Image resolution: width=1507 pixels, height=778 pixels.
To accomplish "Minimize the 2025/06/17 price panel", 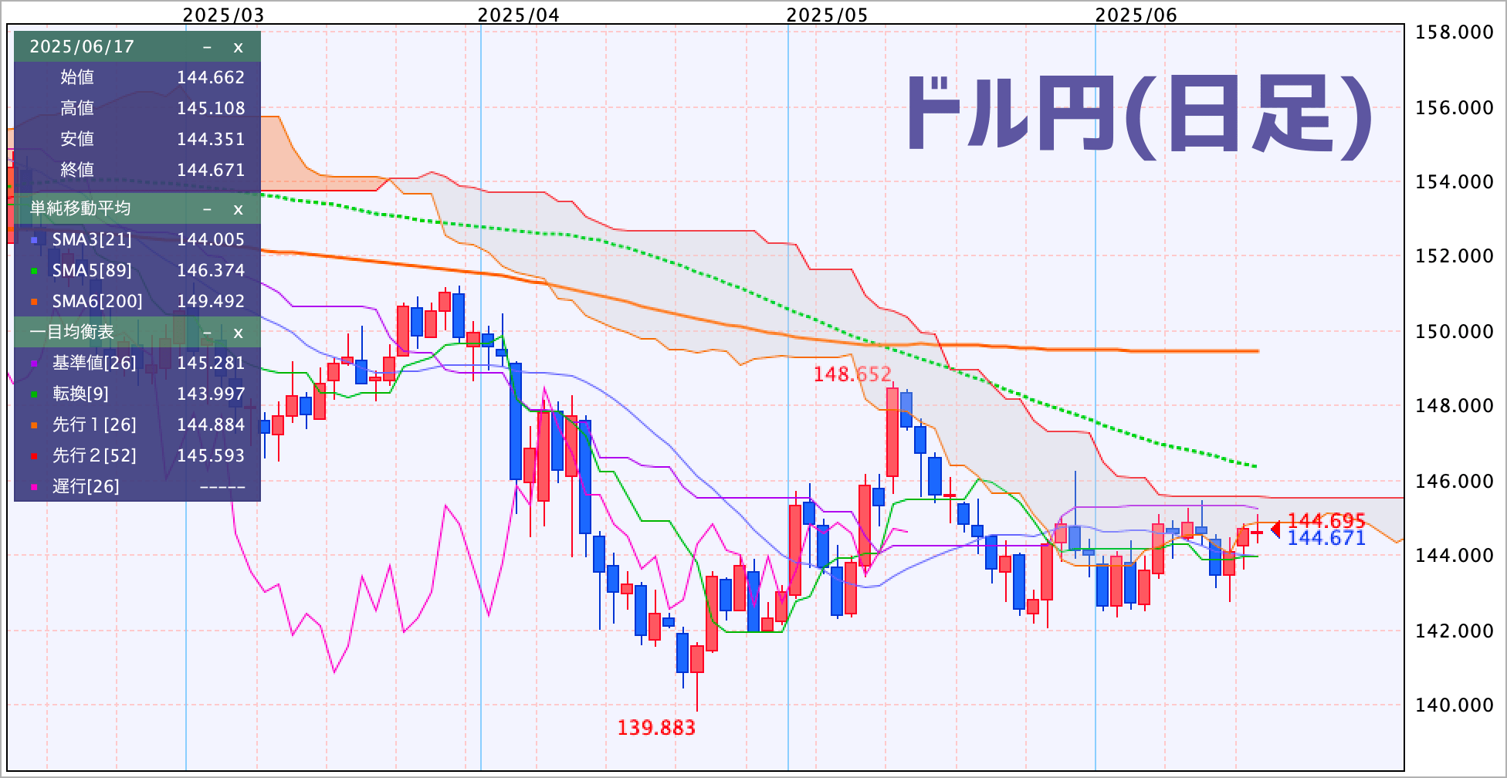I will pos(207,47).
